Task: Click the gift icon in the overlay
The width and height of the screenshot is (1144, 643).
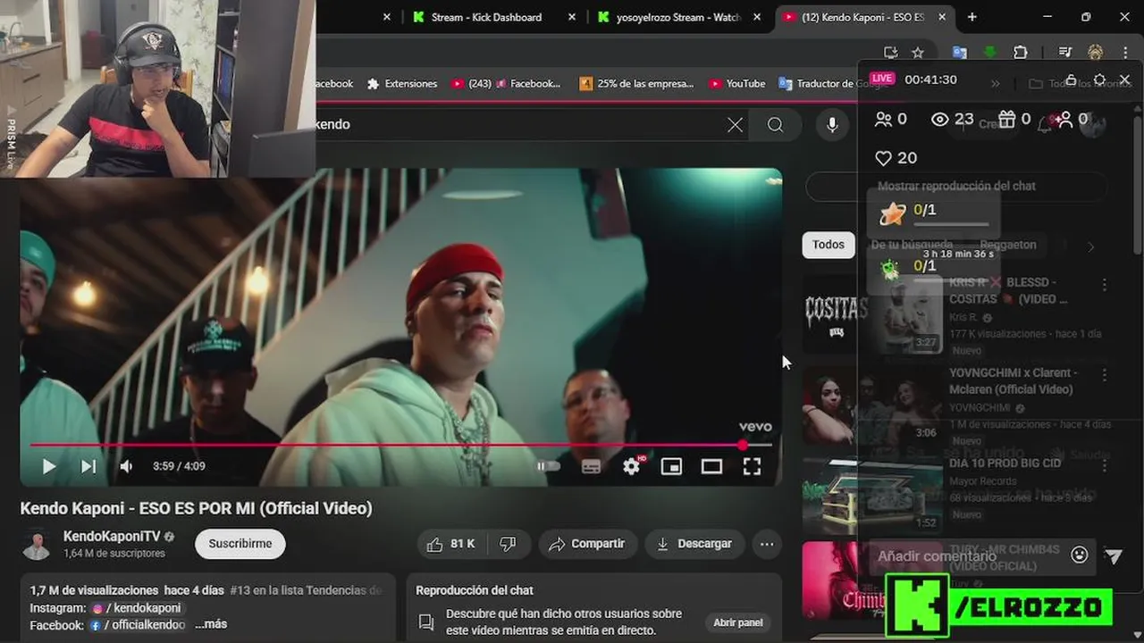Action: pos(1007,119)
